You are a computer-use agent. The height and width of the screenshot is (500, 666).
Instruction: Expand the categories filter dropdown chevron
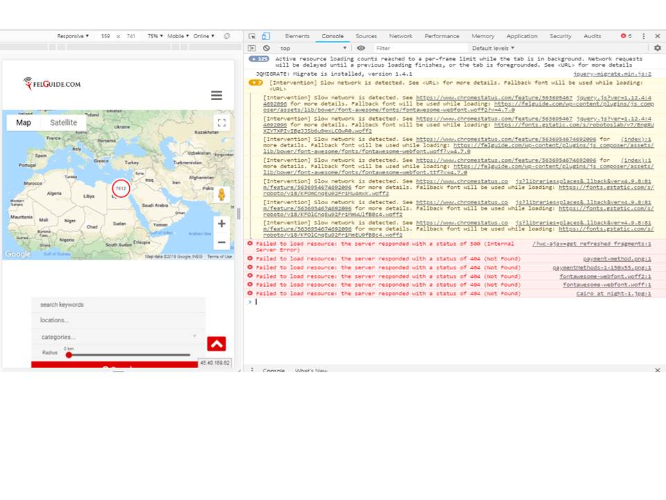click(x=195, y=335)
